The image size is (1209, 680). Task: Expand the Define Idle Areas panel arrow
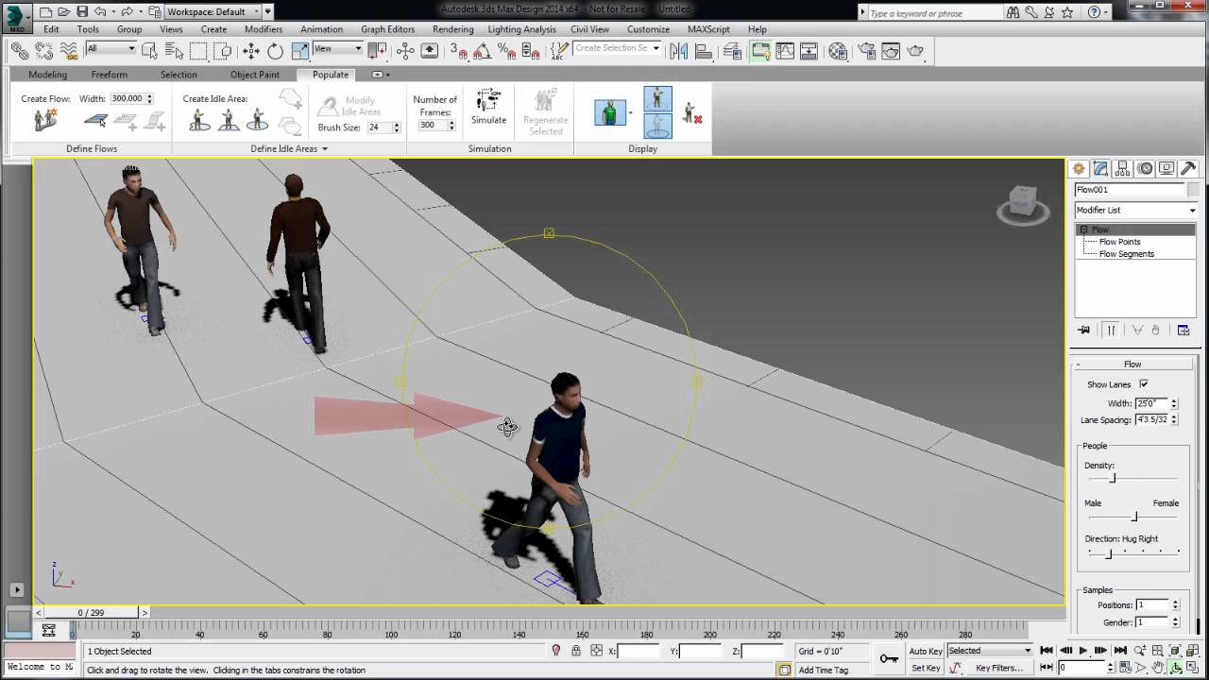click(325, 149)
